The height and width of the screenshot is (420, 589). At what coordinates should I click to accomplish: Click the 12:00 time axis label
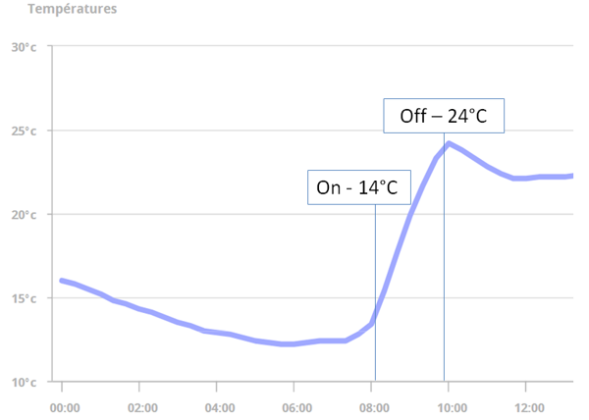529,407
